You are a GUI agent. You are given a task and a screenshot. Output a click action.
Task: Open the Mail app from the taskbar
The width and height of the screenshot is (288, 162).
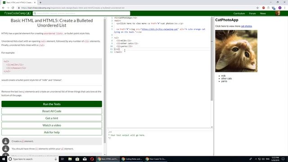85,159
